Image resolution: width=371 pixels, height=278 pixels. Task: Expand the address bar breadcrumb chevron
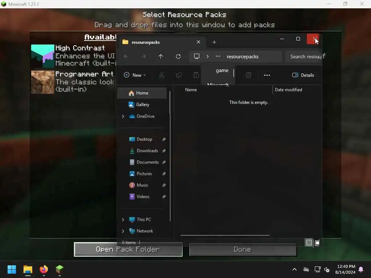[x=208, y=56]
